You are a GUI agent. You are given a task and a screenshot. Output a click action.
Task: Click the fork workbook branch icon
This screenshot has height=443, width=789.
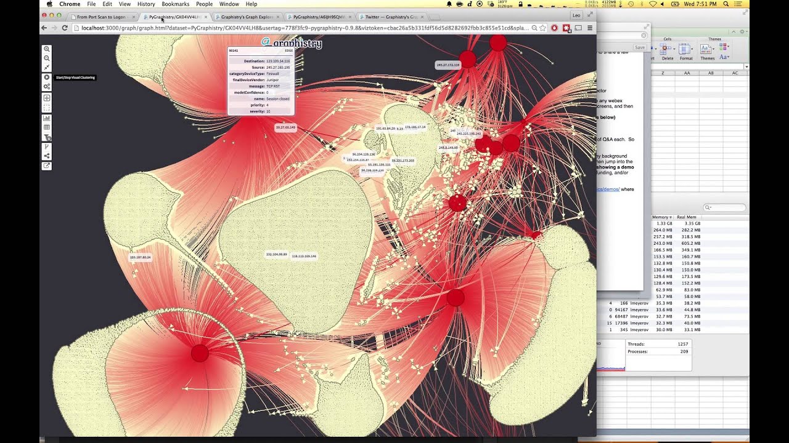(x=46, y=147)
